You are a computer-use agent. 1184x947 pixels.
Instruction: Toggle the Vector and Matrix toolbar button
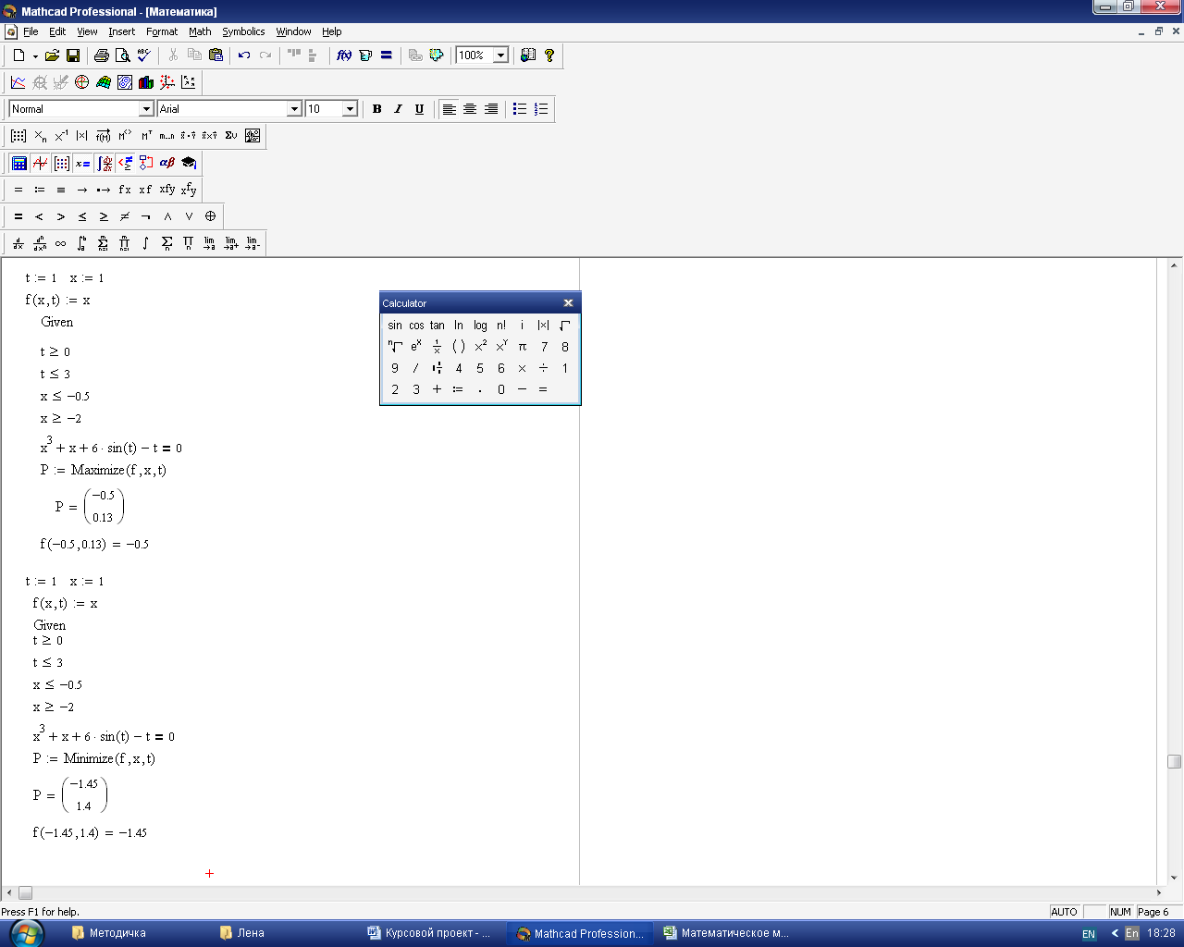(x=61, y=163)
